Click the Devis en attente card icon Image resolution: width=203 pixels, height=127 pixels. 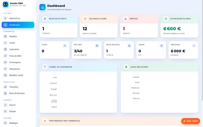[45, 19]
